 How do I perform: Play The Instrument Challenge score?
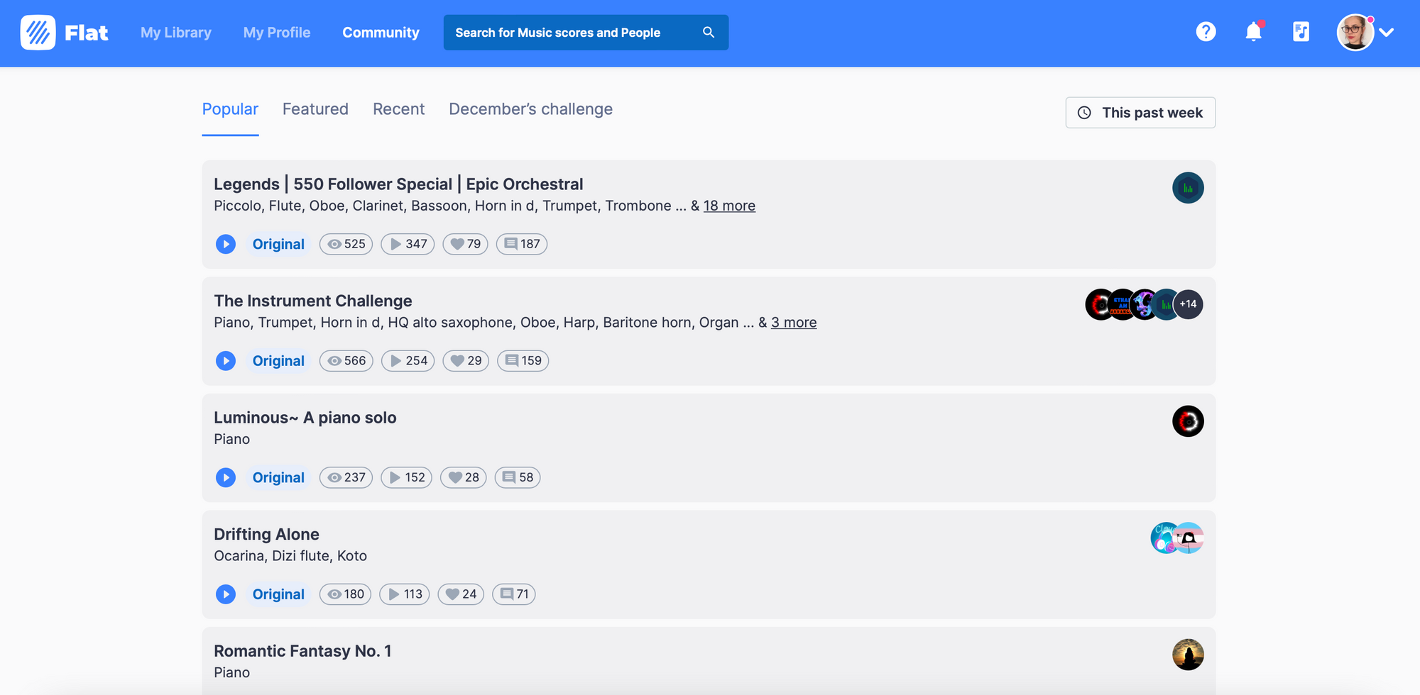click(226, 361)
